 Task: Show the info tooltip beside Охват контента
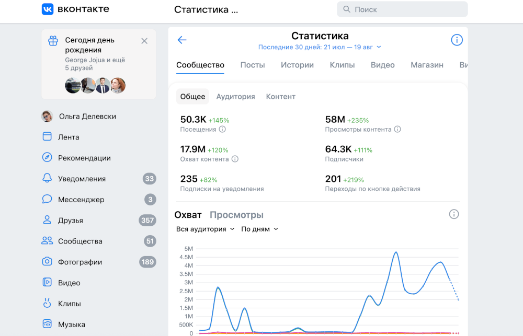(235, 159)
